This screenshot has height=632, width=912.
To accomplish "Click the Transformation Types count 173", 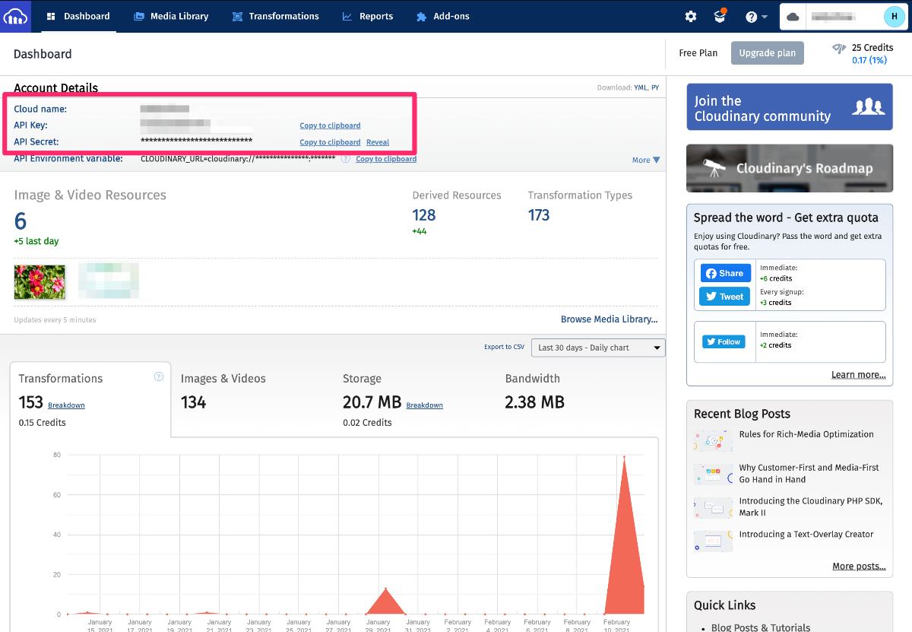I will pos(539,215).
